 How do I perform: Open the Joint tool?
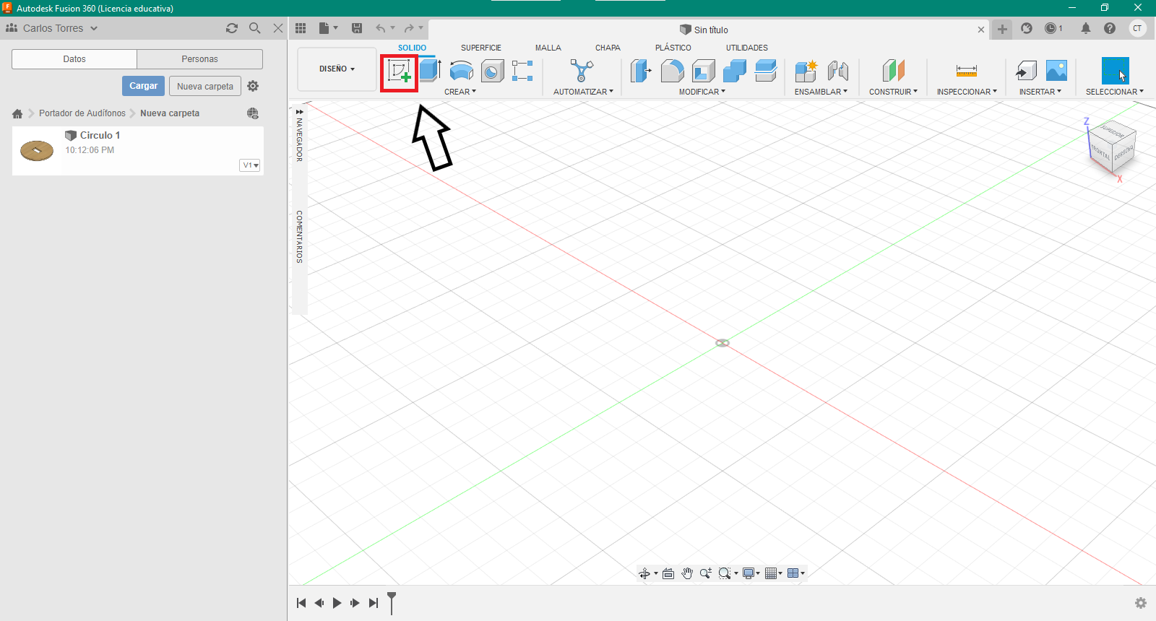[x=837, y=71]
